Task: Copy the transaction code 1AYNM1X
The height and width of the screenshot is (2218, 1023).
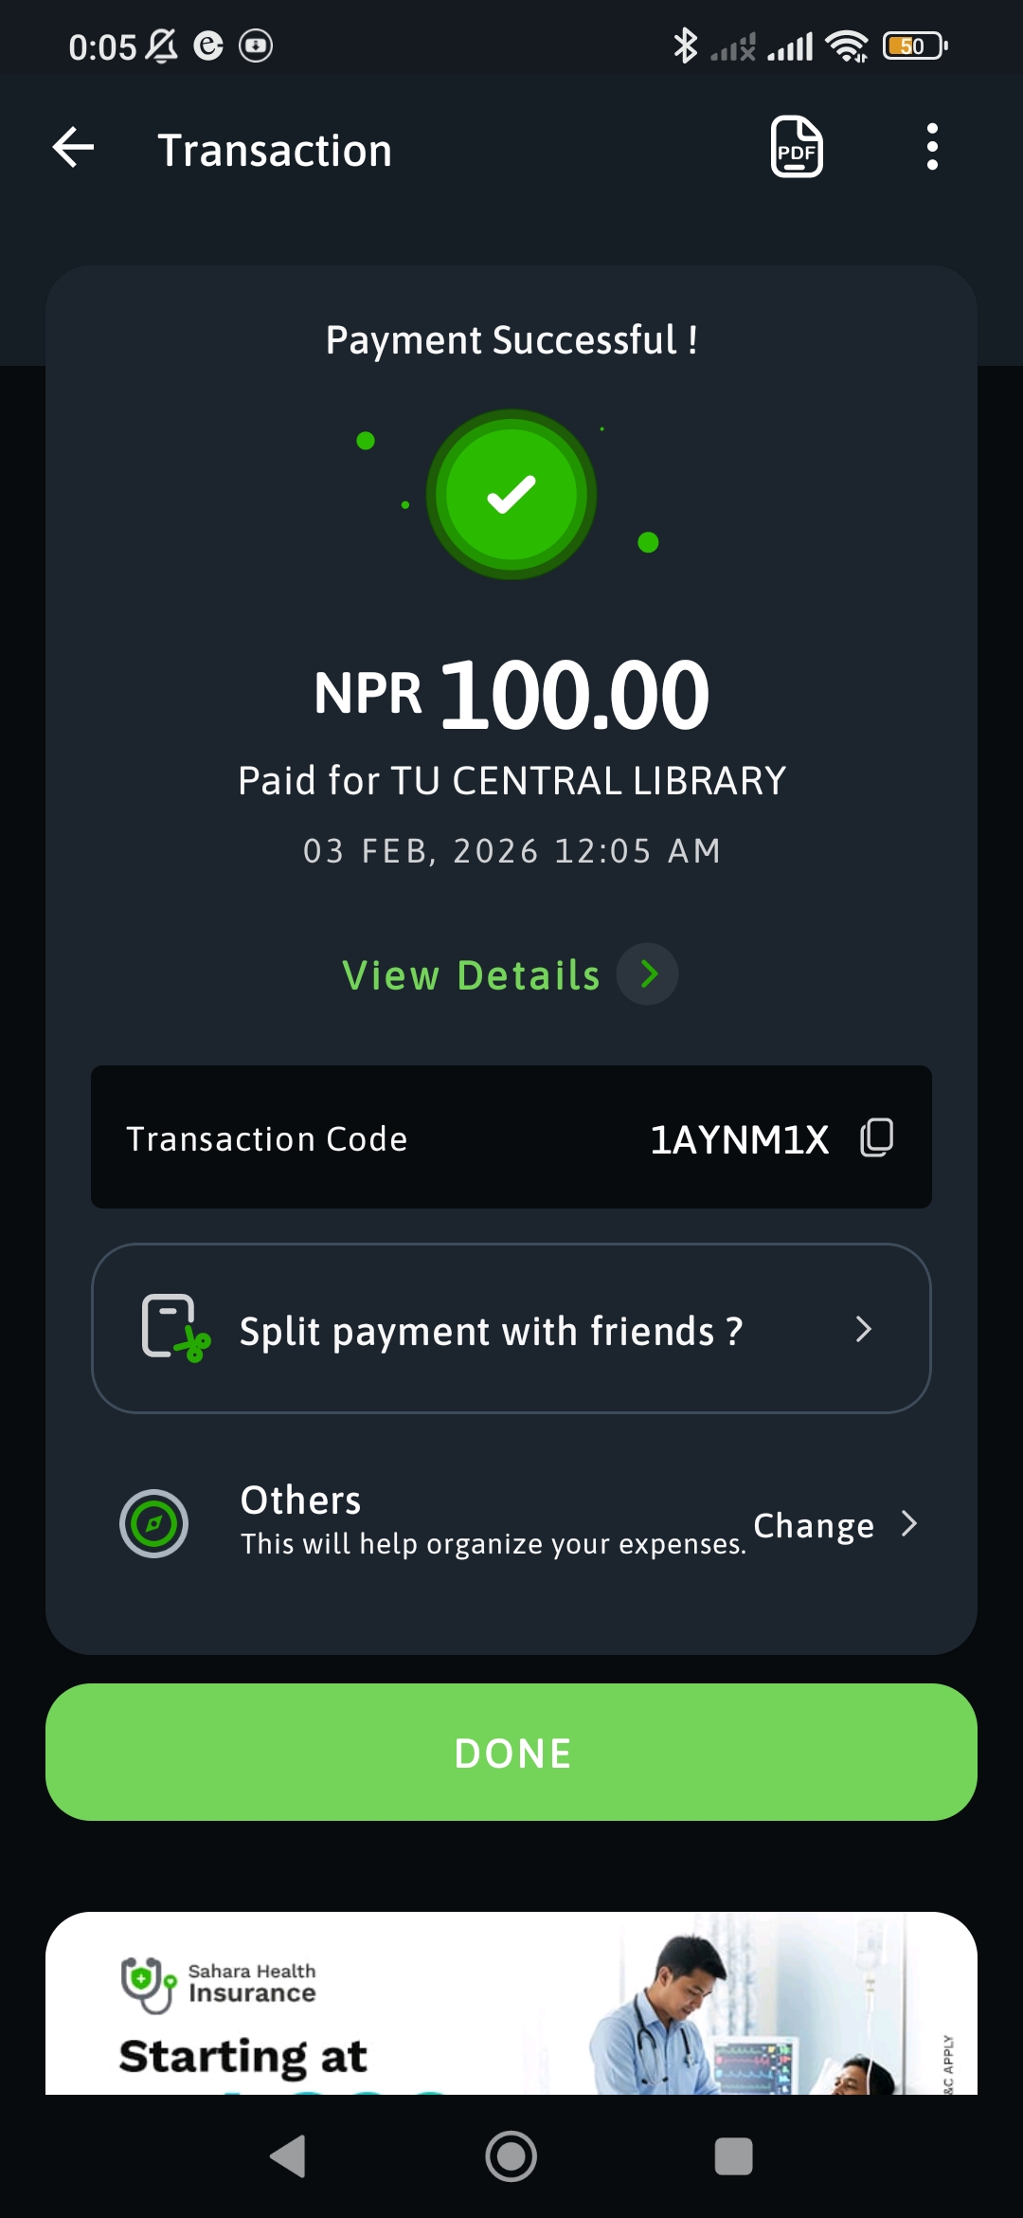Action: 876,1137
